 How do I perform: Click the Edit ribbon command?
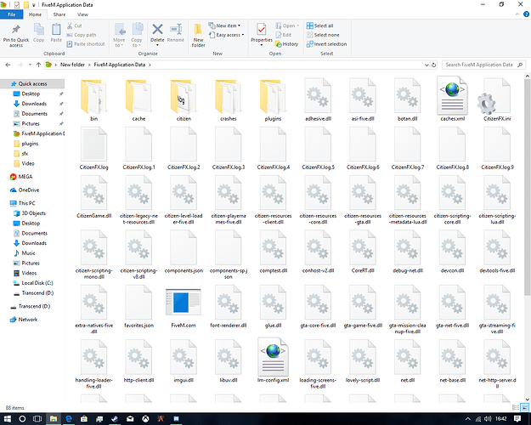[284, 35]
